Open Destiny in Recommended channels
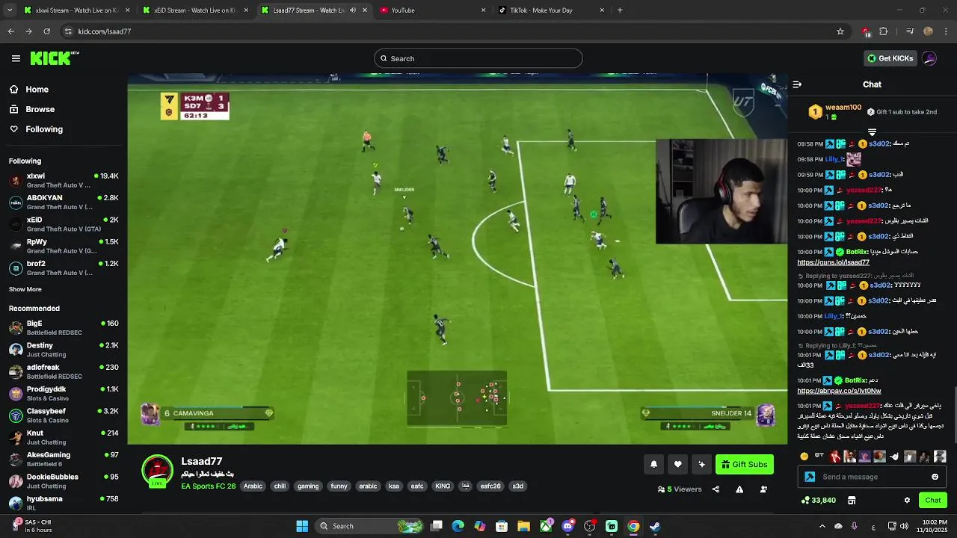Screen dimensions: 957x538 pos(64,350)
